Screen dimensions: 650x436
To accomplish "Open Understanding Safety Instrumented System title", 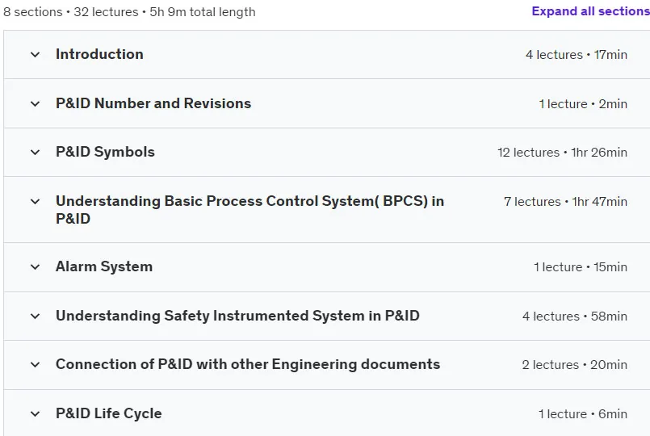I will click(x=237, y=316).
